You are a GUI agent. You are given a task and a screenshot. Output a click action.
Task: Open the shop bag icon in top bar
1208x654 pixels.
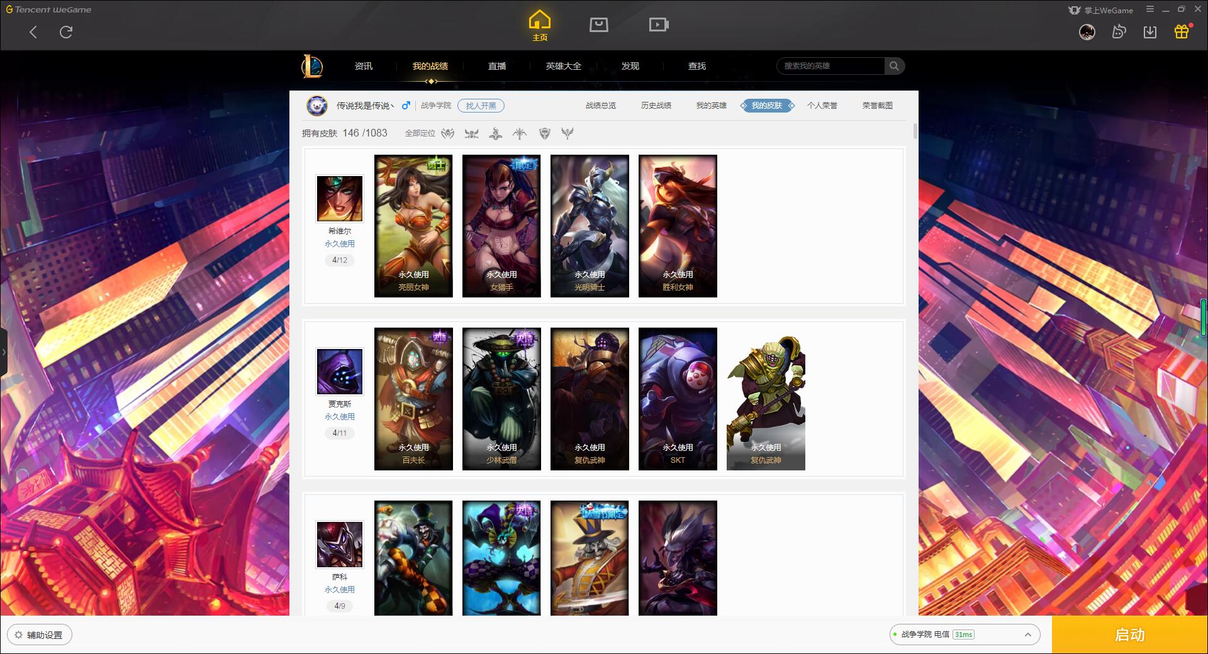click(x=598, y=25)
